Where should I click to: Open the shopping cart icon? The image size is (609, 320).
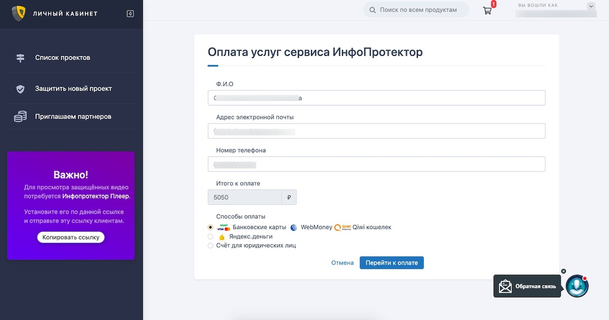487,10
